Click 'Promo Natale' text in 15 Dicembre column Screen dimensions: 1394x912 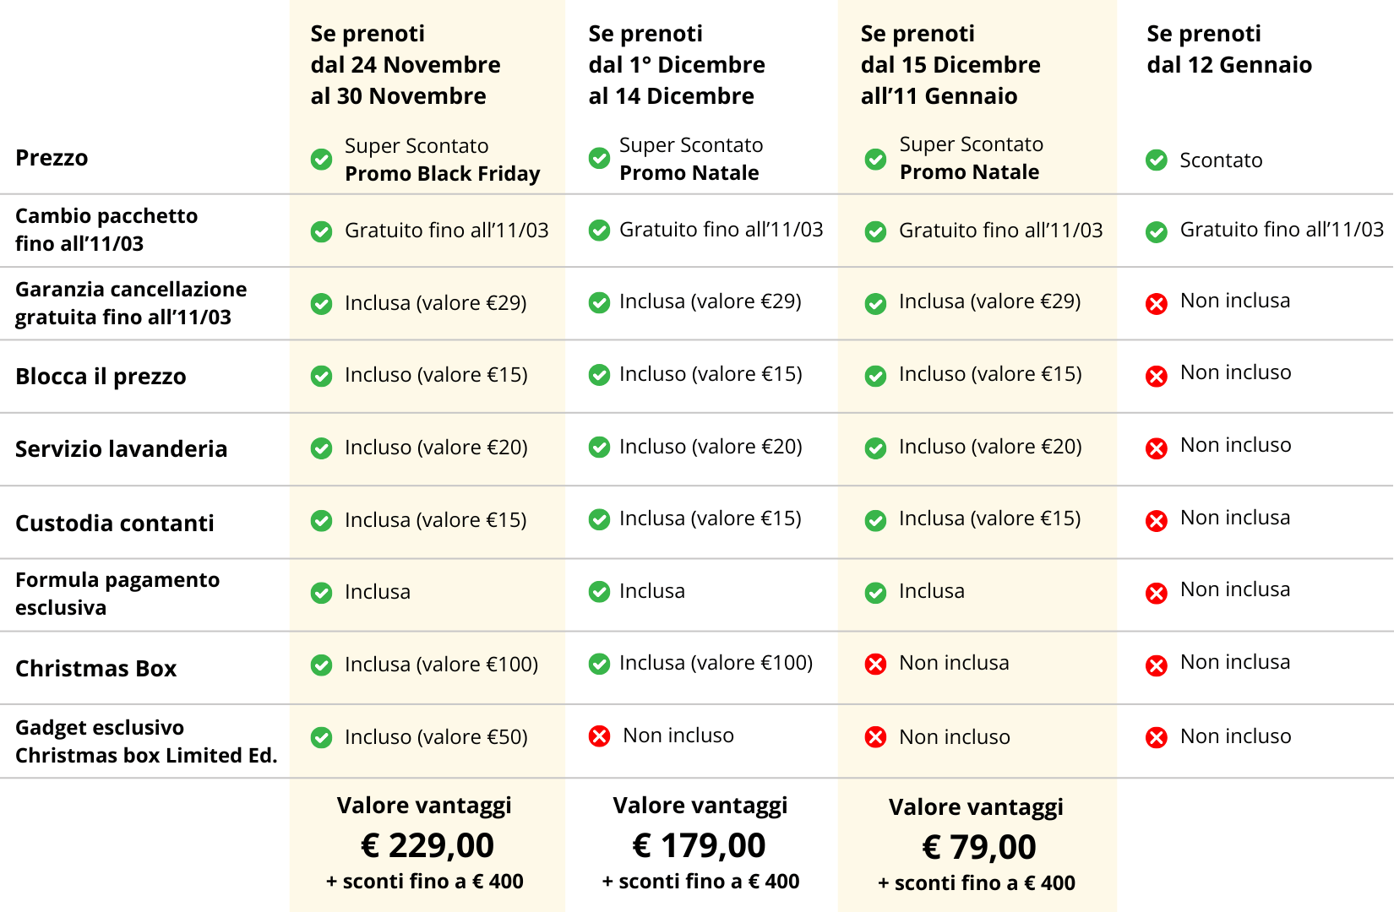[x=969, y=172]
